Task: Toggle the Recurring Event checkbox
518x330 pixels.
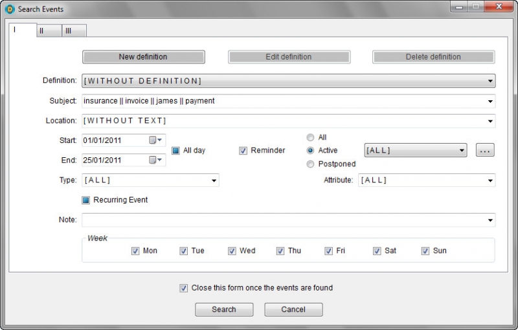Action: point(86,200)
